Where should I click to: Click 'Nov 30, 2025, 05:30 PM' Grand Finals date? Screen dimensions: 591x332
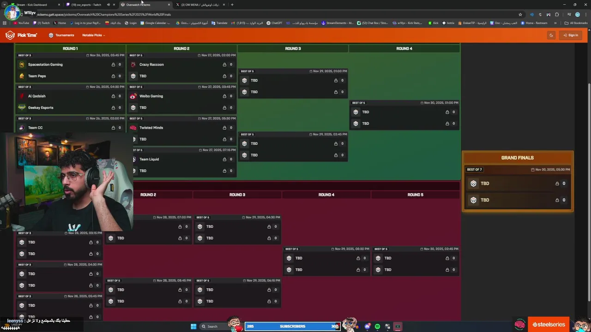point(550,170)
